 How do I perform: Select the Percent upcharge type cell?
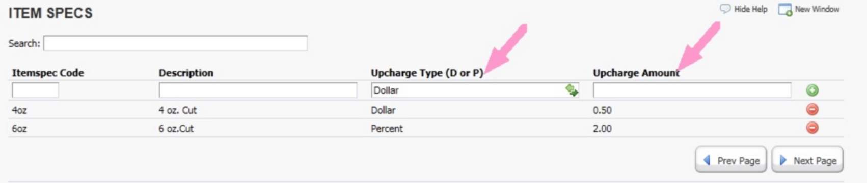(x=387, y=128)
